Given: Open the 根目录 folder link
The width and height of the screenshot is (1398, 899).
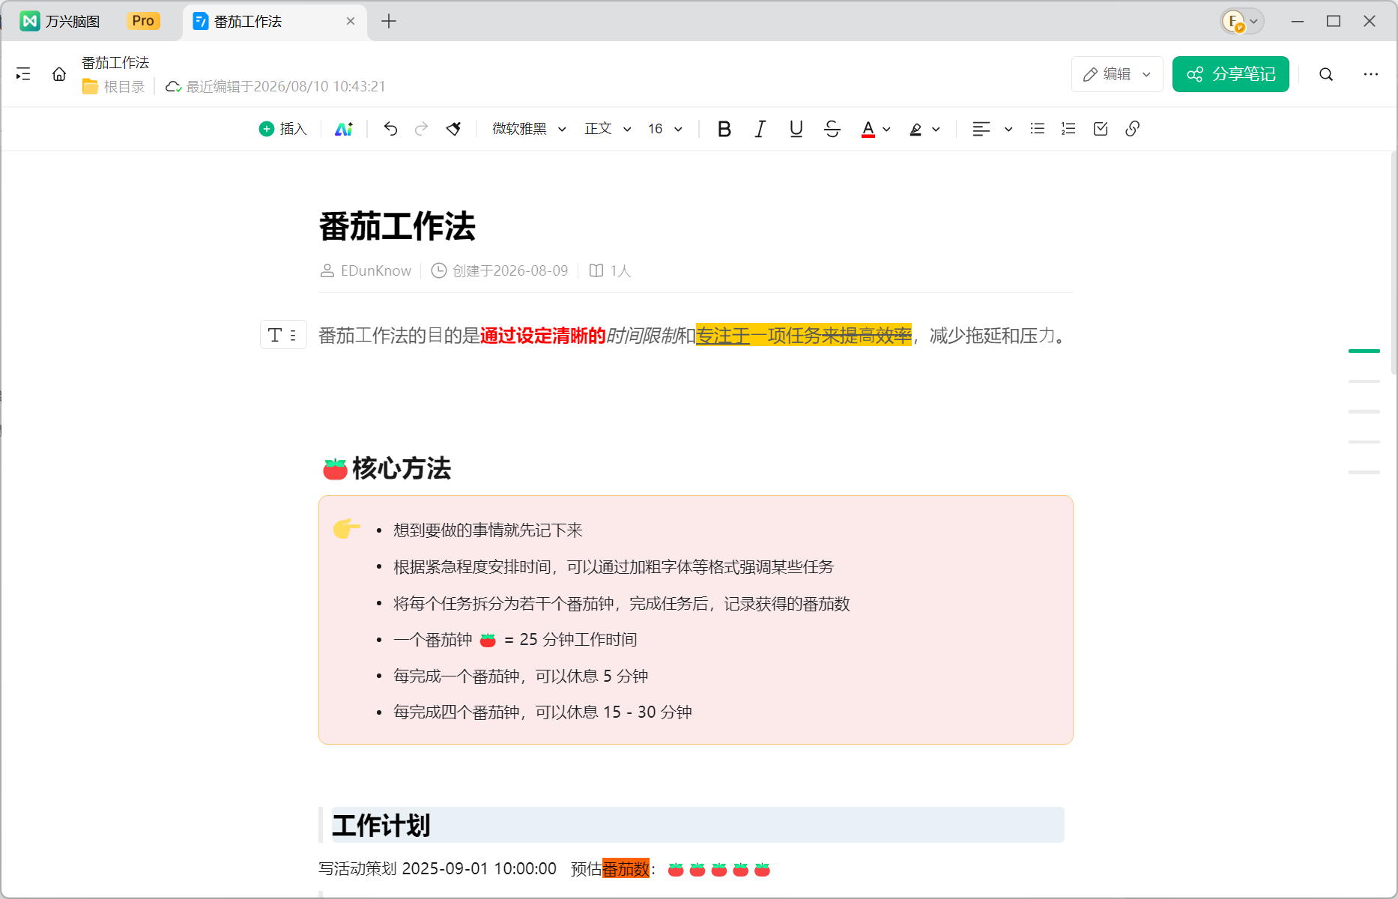Looking at the screenshot, I should 114,87.
